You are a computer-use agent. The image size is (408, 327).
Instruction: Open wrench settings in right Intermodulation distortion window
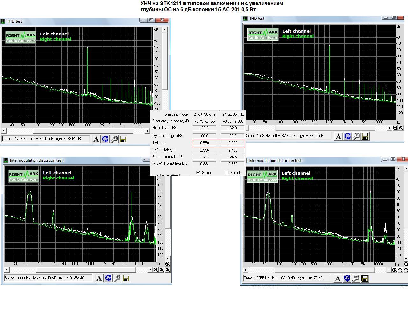click(356, 278)
